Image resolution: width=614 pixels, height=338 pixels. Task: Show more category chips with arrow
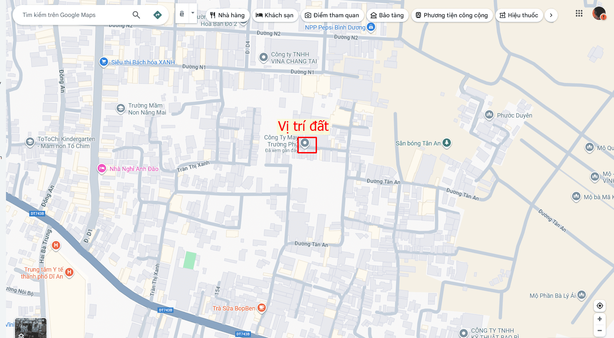click(551, 15)
